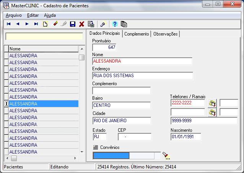Click the Bairro field showing CENTRO
The image size is (244, 173).
tap(122, 105)
